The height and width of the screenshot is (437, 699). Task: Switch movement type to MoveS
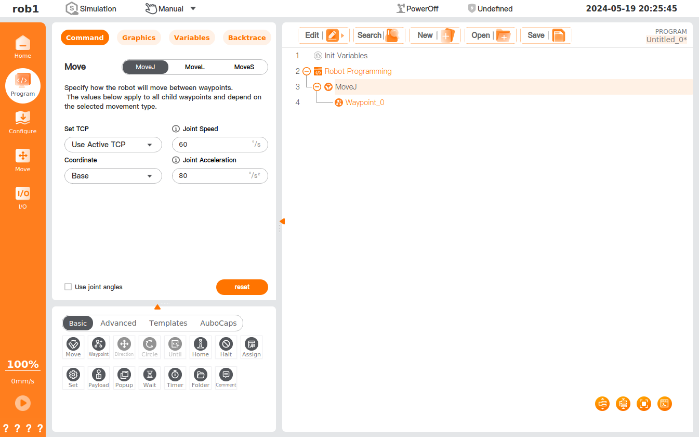[x=244, y=67]
